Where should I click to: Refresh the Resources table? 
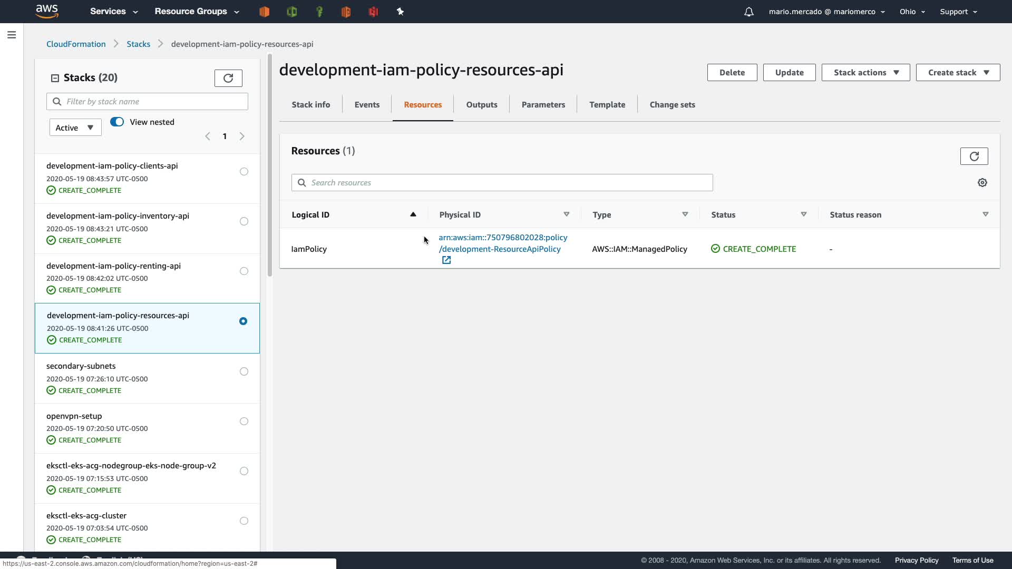coord(974,156)
